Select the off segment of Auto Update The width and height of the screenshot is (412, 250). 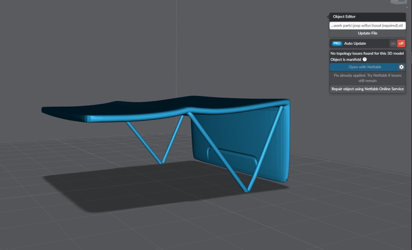(x=401, y=43)
